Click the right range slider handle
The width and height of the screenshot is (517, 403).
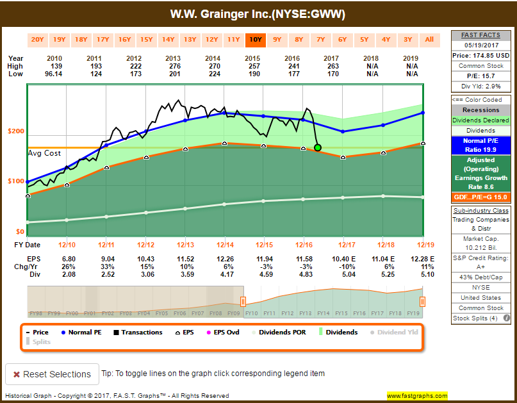pyautogui.click(x=422, y=301)
